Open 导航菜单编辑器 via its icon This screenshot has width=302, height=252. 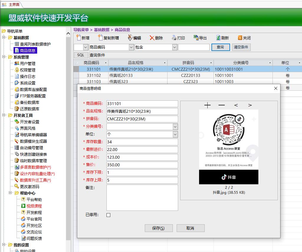click(x=17, y=135)
